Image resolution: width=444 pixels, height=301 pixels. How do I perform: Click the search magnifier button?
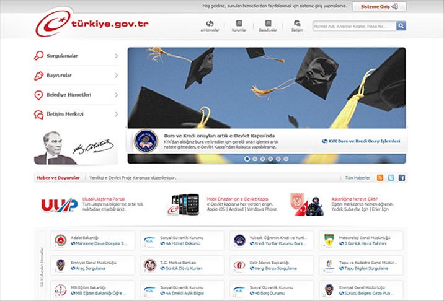pyautogui.click(x=401, y=26)
